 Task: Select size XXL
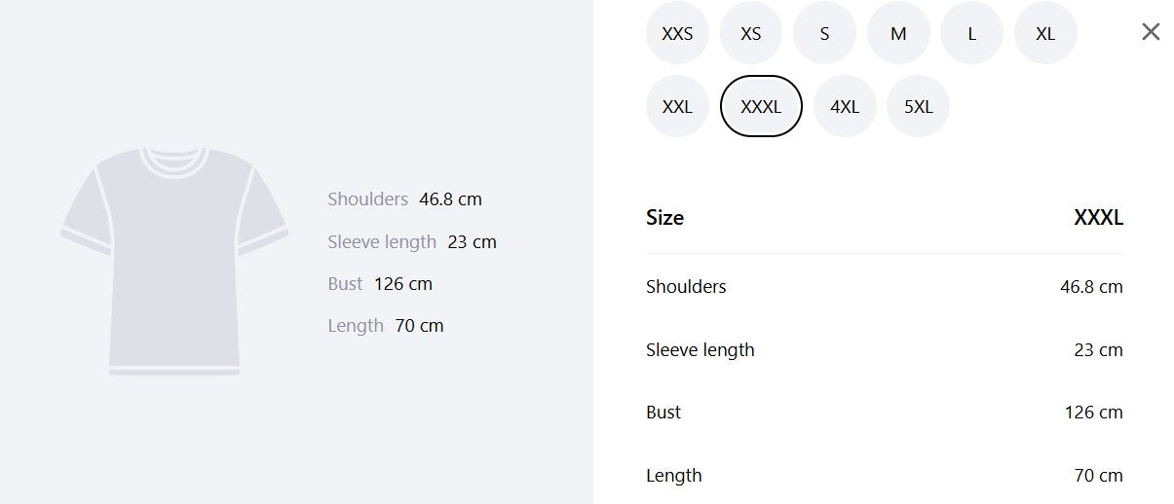pos(677,106)
